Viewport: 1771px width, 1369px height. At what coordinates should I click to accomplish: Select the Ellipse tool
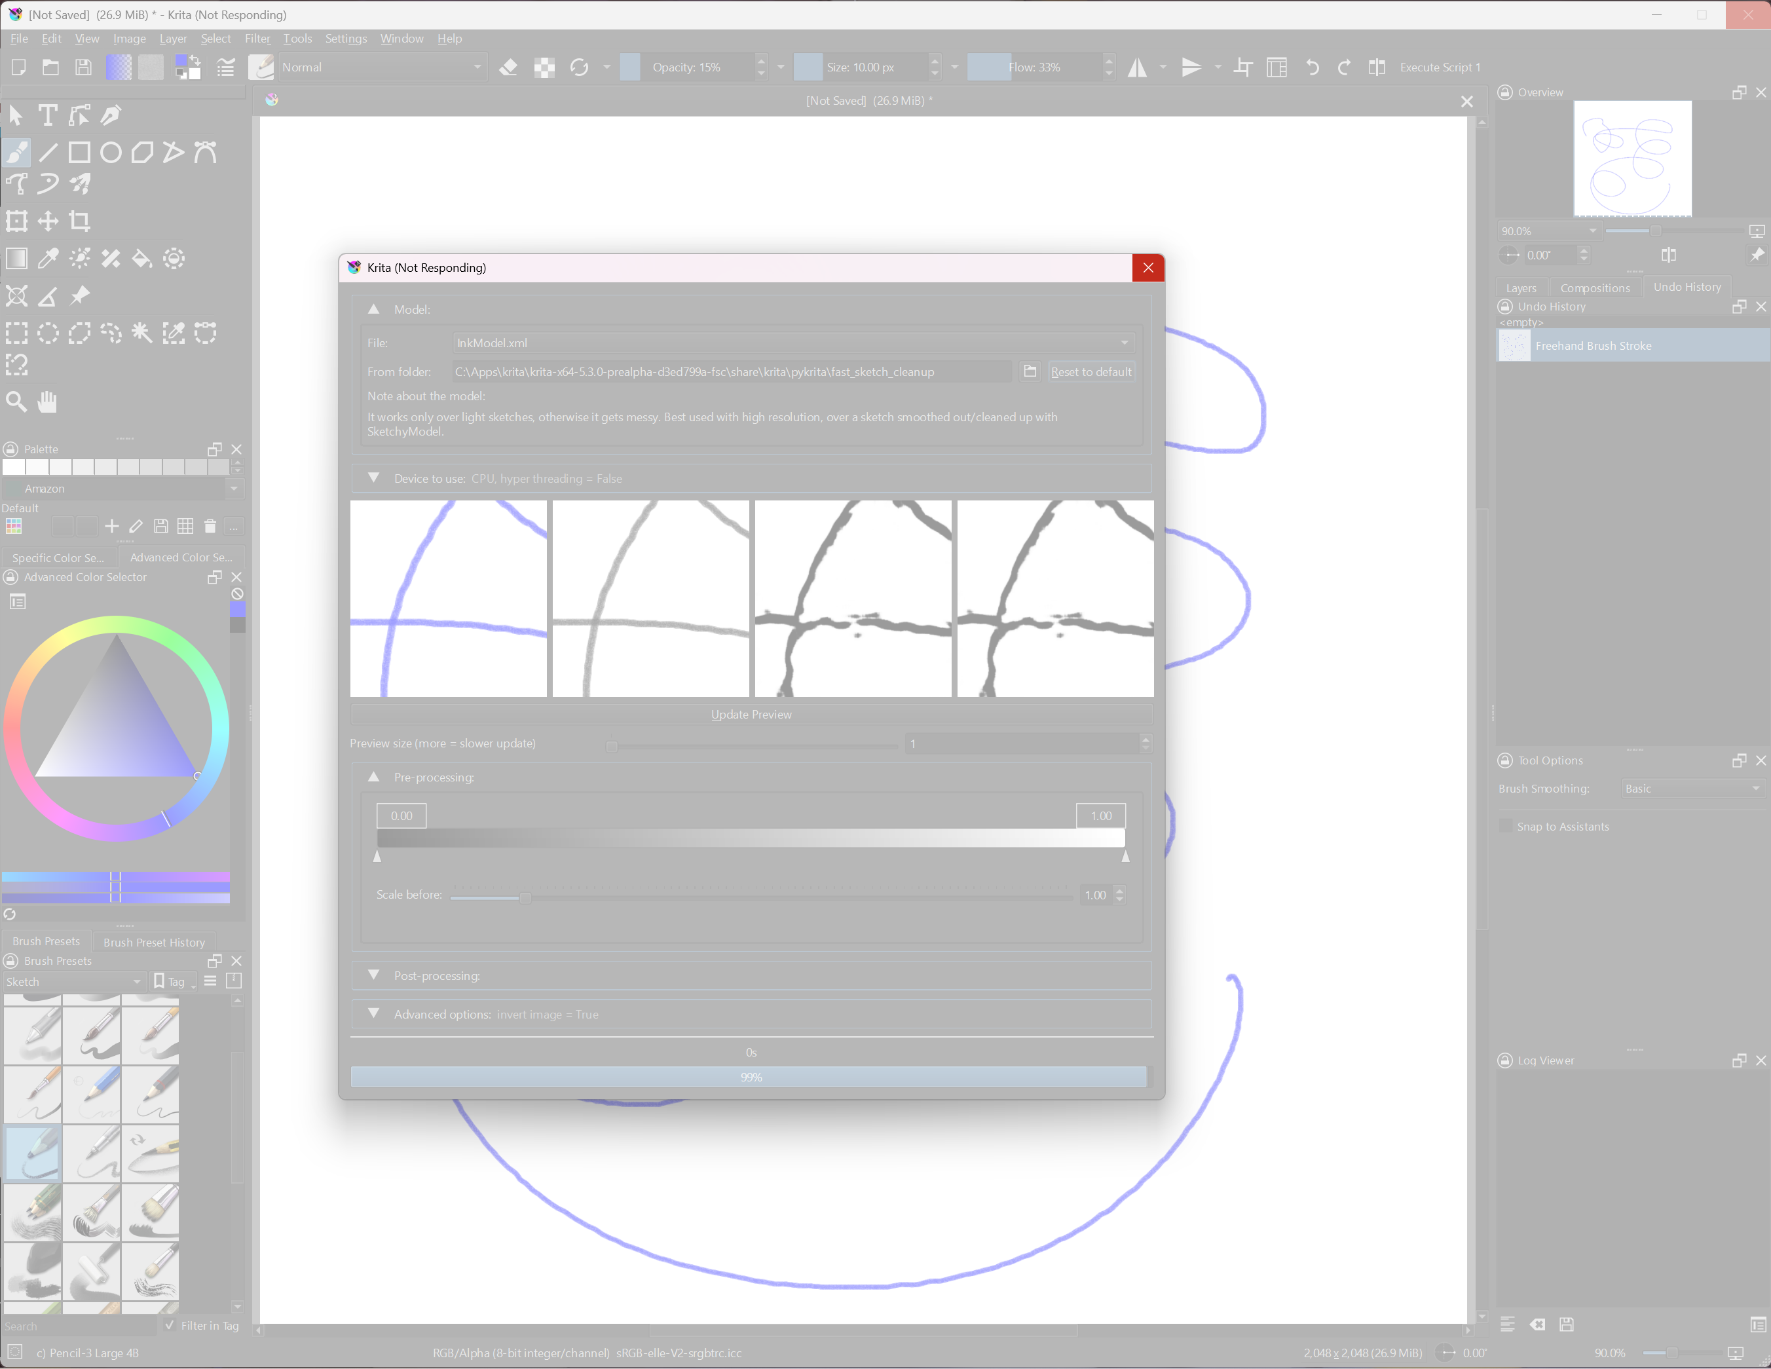110,153
